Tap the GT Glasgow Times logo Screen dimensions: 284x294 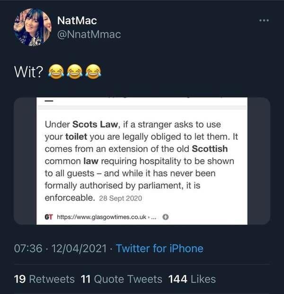pos(49,217)
